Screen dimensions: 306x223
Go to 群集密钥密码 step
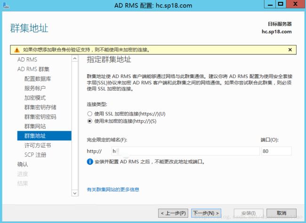point(40,117)
